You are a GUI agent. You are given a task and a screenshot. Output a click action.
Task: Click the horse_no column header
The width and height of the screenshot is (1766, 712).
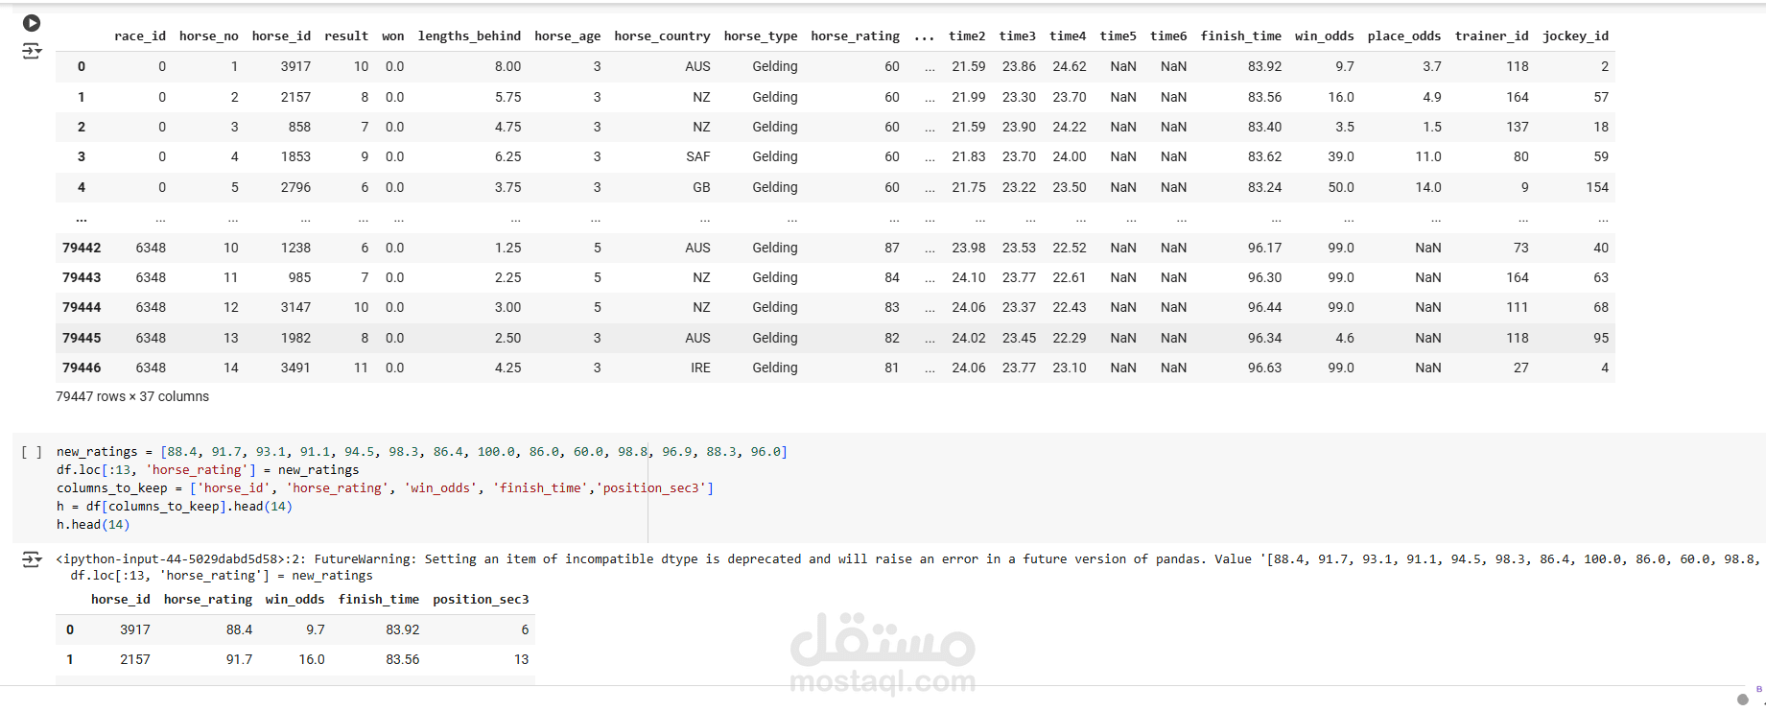(209, 36)
